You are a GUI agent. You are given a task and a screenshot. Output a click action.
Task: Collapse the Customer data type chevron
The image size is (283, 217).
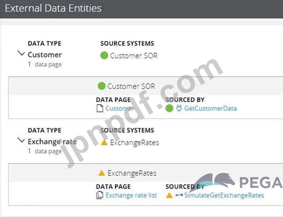21,53
